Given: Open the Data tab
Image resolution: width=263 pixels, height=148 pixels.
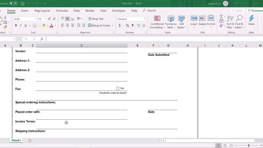Looking at the screenshot, I should 77,11.
